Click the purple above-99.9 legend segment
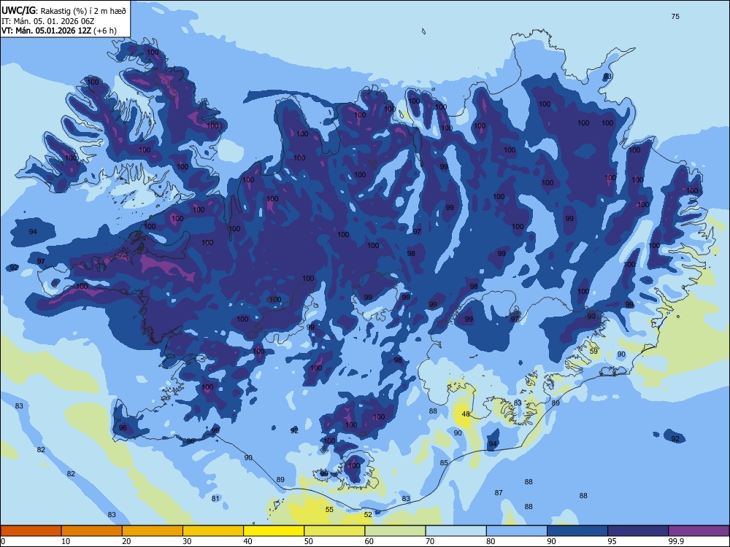This screenshot has width=730, height=547. 699,531
